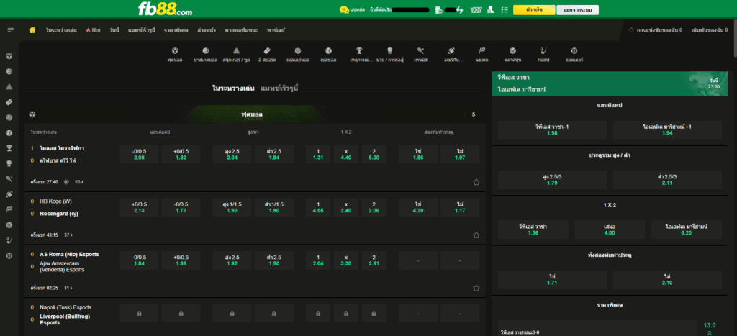Open the ตลาดหุ้น stock market category
This screenshot has width=737, height=336.
pos(512,55)
